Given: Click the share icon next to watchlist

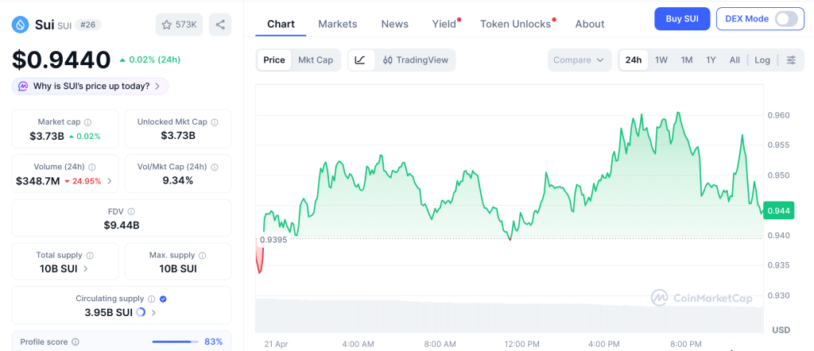Looking at the screenshot, I should tap(220, 25).
